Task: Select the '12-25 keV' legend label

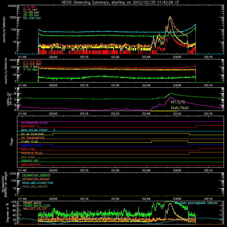Action: pyautogui.click(x=31, y=12)
